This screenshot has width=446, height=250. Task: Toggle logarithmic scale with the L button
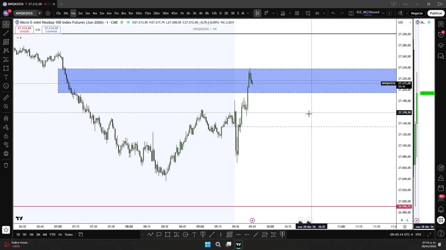[x=407, y=220]
